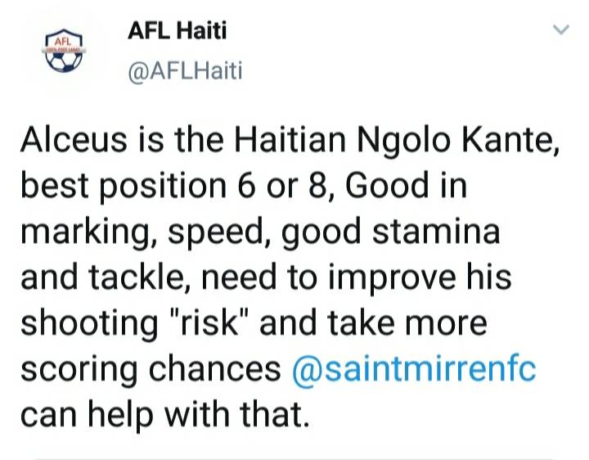Click the phrase 'and take more'

(373, 323)
